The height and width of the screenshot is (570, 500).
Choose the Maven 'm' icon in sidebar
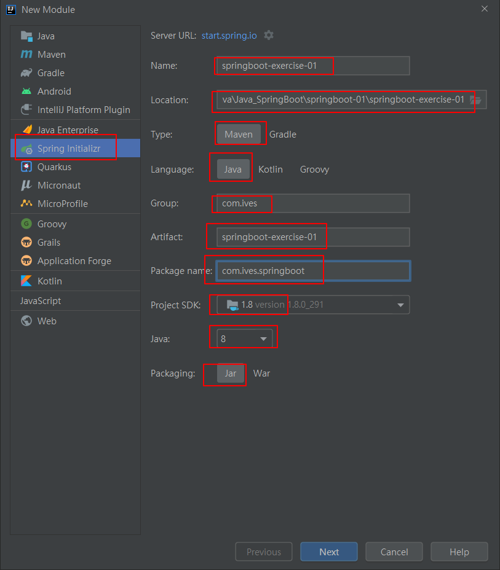[26, 54]
